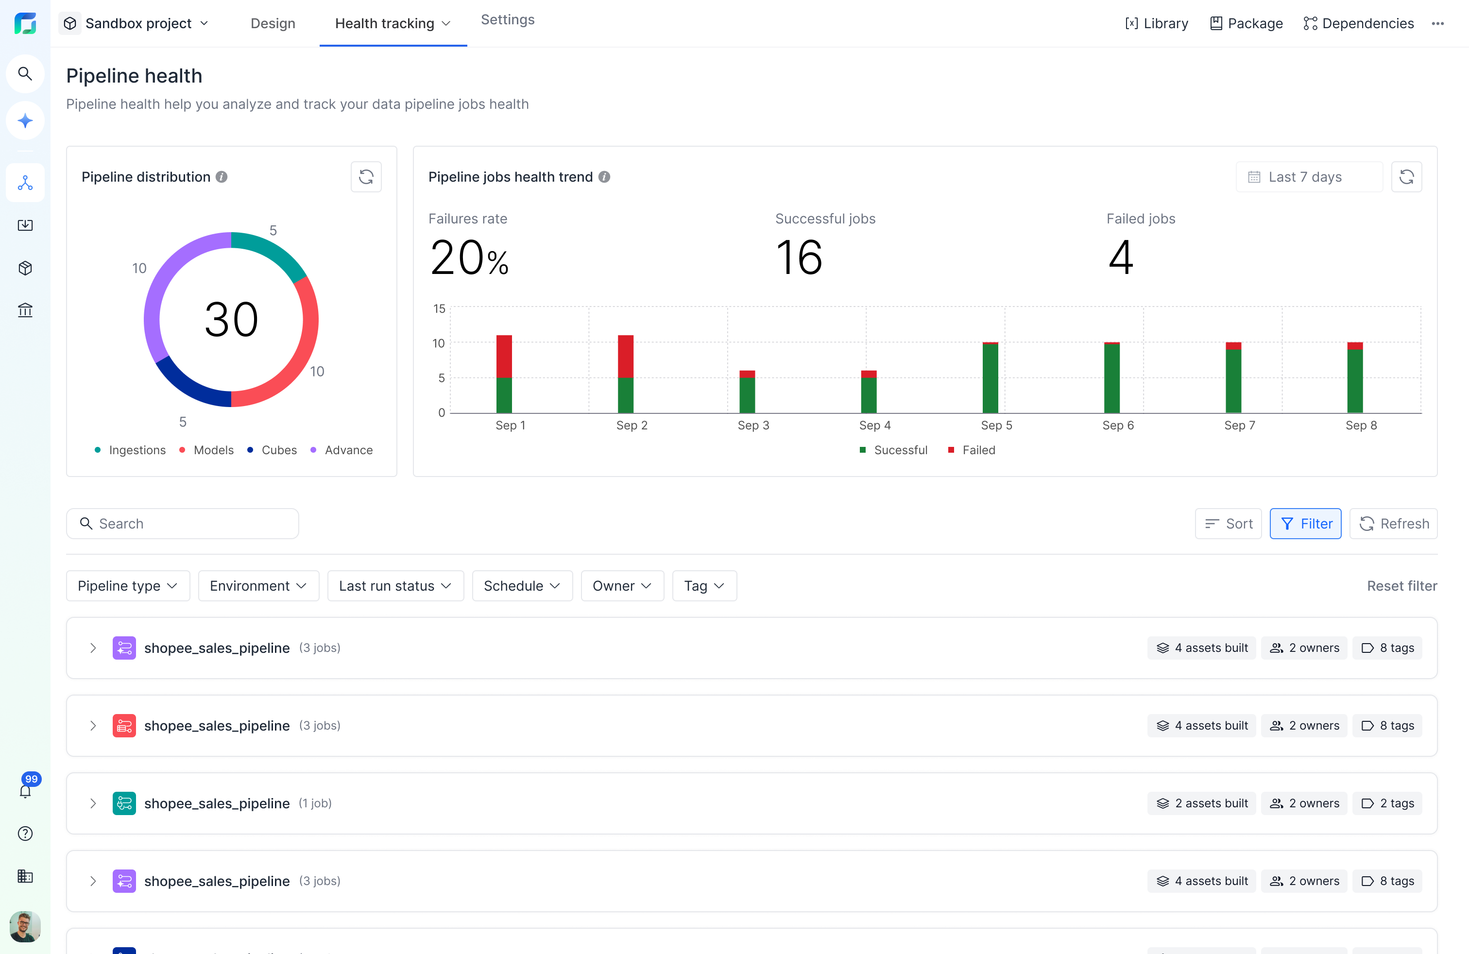
Task: Open the Pipeline type filter dropdown
Action: pyautogui.click(x=128, y=586)
